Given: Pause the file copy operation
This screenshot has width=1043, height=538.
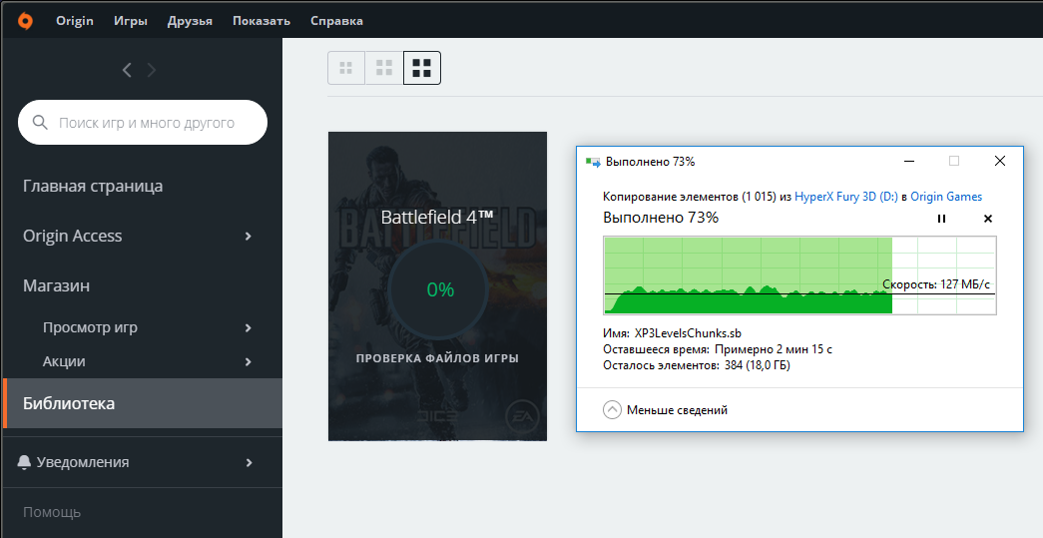Looking at the screenshot, I should point(941,219).
